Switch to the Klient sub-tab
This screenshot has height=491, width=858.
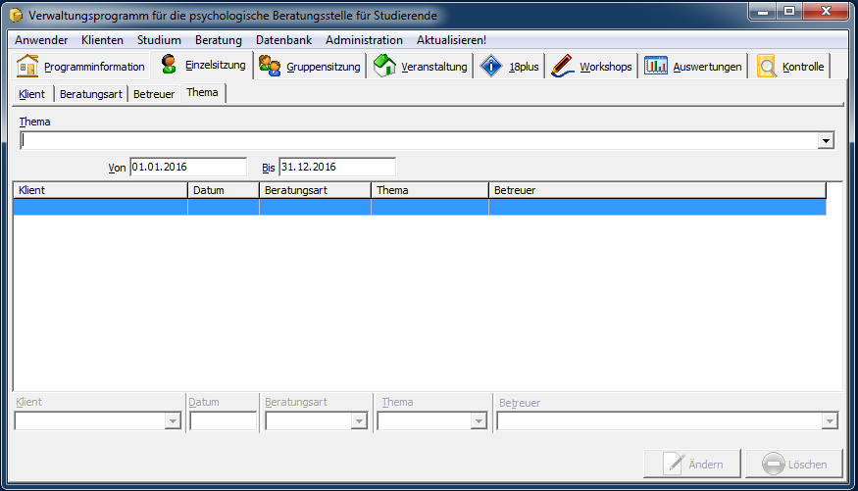coord(32,95)
